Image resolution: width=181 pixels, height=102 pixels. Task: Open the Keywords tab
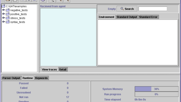[x=42, y=78]
